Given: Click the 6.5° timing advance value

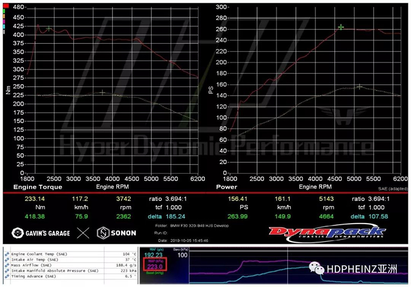Looking at the screenshot, I should pyautogui.click(x=130, y=276).
